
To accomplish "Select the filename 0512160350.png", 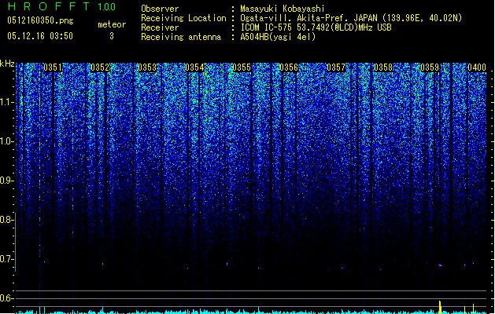I will (40, 20).
